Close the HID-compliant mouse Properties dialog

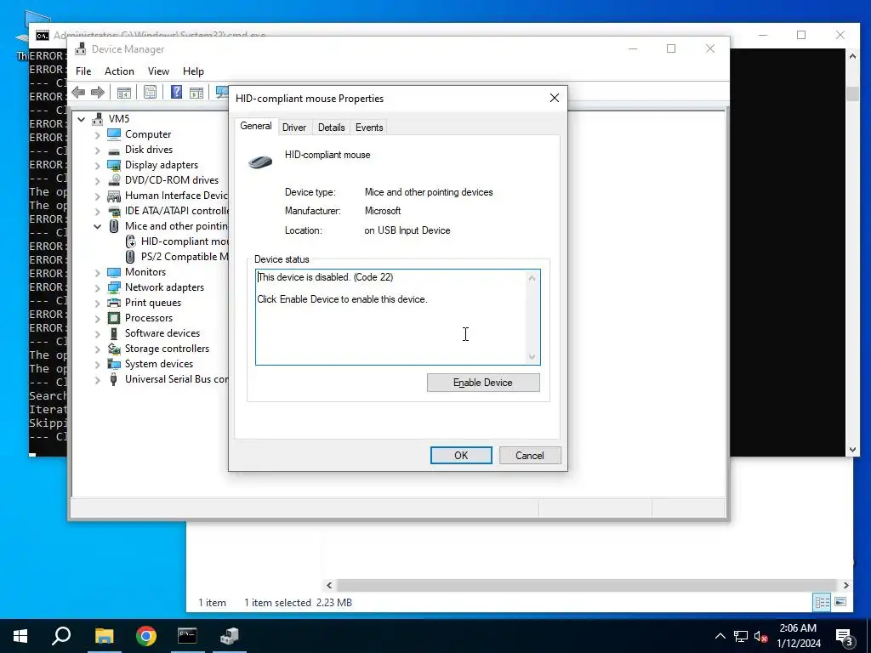(555, 98)
